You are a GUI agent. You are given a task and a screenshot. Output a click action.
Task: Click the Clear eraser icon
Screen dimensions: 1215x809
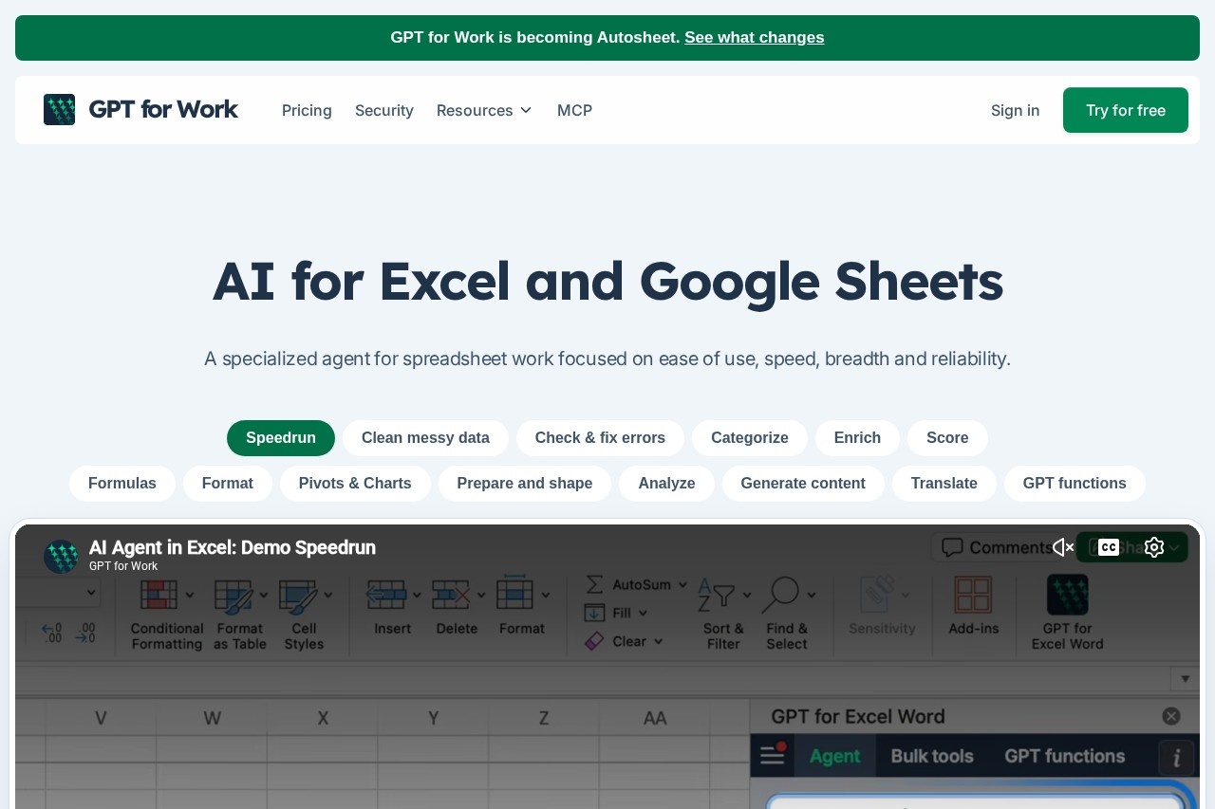tap(594, 641)
